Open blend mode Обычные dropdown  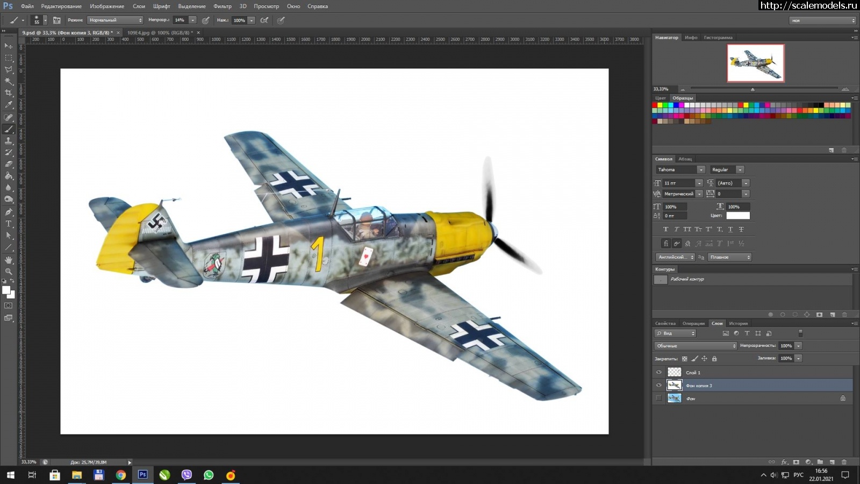coord(696,346)
